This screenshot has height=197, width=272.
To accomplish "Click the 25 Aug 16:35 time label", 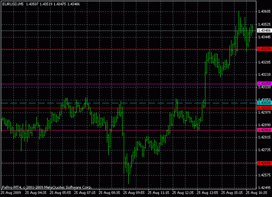I will coord(257,193).
